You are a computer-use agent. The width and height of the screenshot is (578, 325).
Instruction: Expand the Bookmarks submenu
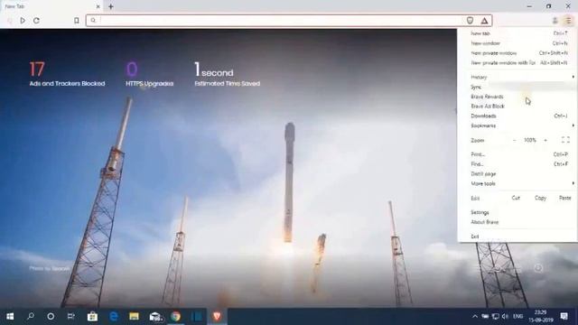517,125
